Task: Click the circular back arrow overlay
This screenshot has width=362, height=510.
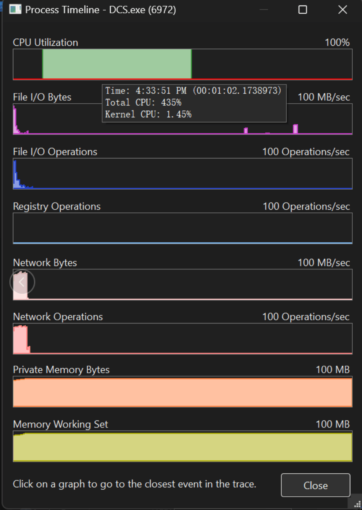Action: coord(22,282)
